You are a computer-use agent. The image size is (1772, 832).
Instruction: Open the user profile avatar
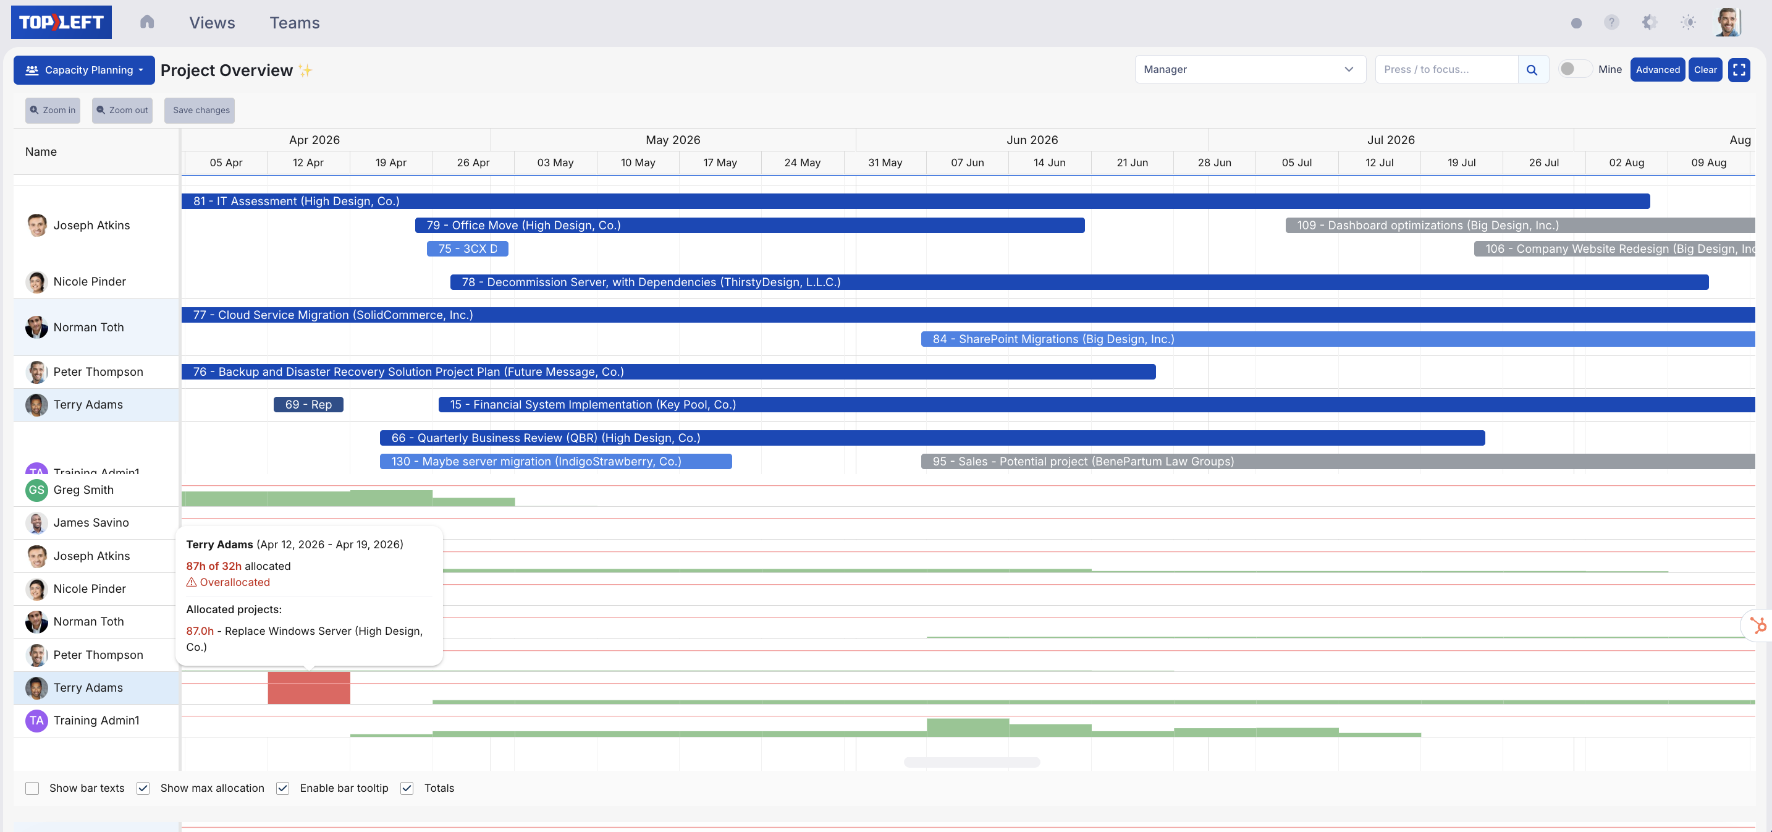coord(1729,22)
